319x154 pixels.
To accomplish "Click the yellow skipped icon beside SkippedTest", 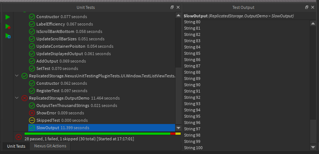I will [32, 120].
